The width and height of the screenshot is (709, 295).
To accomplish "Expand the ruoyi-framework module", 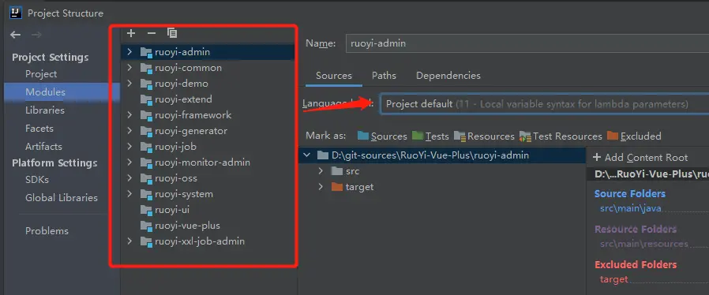I will click(x=129, y=115).
